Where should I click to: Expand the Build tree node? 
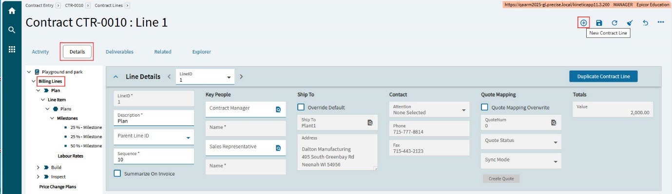(x=38, y=167)
